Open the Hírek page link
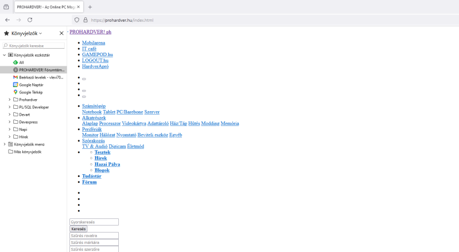459x252 pixels. point(101,158)
